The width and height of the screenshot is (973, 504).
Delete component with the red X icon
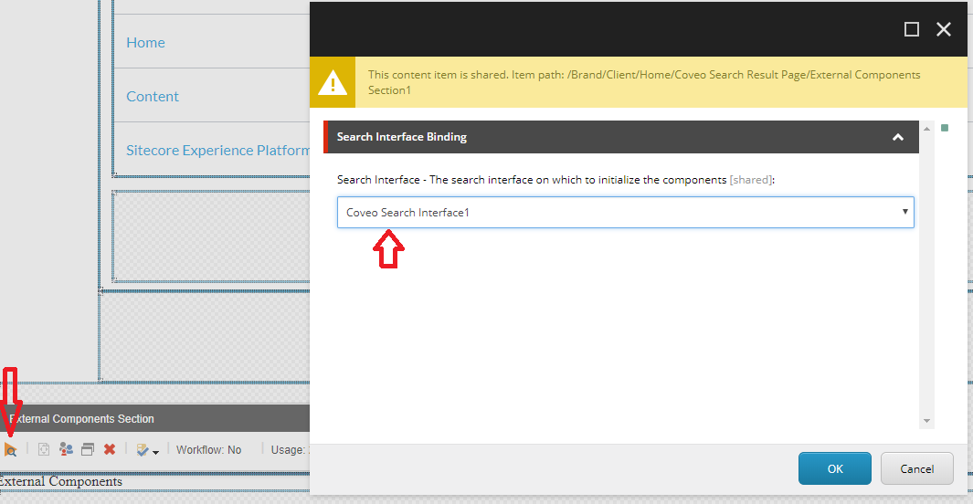pyautogui.click(x=110, y=449)
